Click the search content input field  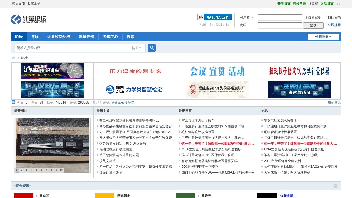72,48
